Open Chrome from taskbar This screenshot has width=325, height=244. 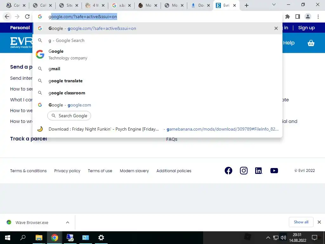tap(55, 238)
